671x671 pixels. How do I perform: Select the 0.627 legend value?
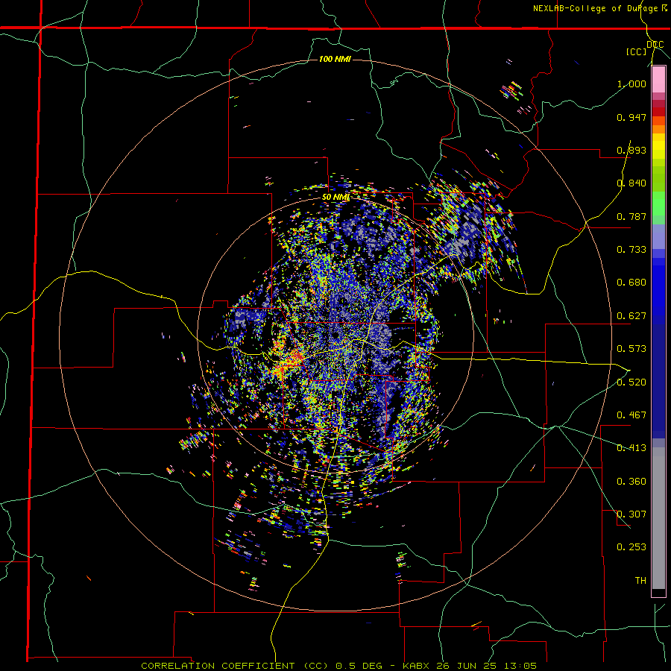631,316
